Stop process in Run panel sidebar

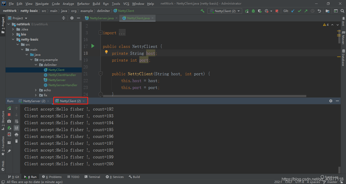pos(9,115)
